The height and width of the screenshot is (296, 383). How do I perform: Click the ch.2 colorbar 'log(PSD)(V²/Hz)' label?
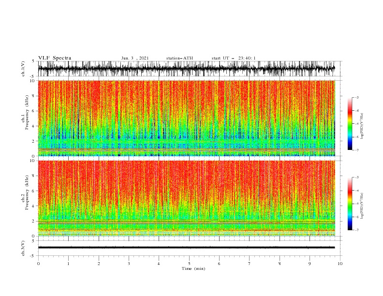tap(362, 206)
